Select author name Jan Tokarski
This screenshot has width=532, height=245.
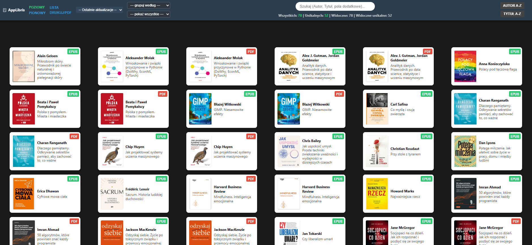click(312, 234)
